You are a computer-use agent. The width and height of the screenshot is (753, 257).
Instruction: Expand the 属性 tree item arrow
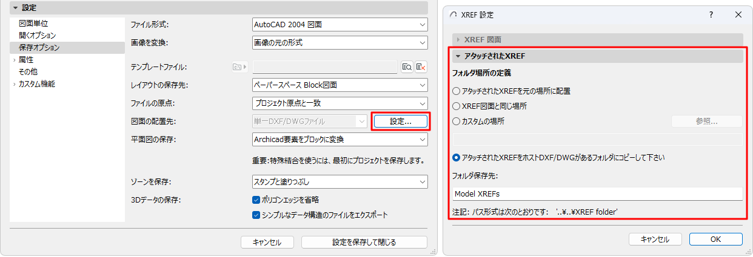coord(14,60)
